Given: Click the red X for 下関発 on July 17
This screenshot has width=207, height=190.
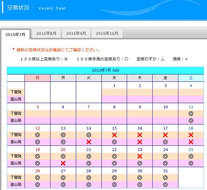Looking at the screenshot, I should coord(165,135).
